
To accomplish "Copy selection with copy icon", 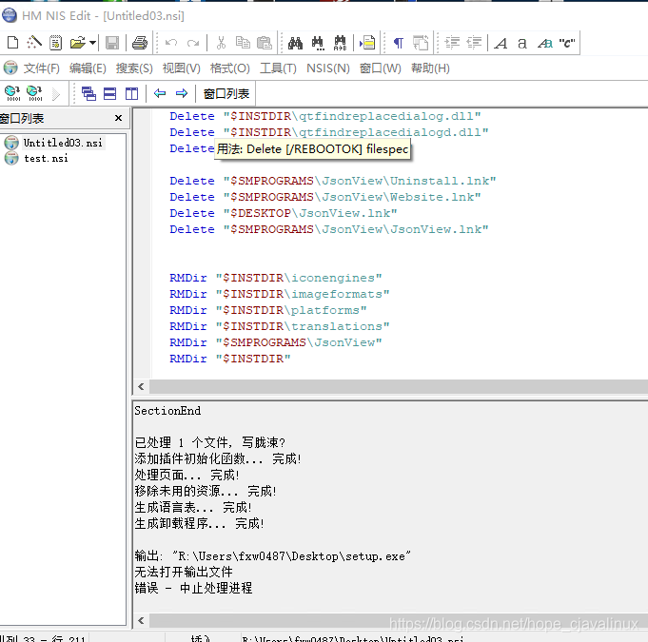I will (243, 43).
